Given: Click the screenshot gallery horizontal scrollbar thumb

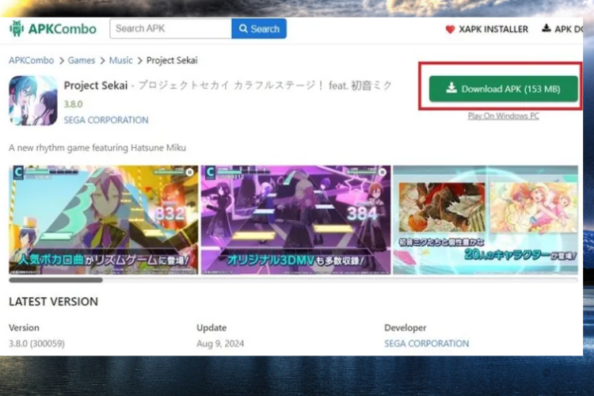Looking at the screenshot, I should click(55, 280).
